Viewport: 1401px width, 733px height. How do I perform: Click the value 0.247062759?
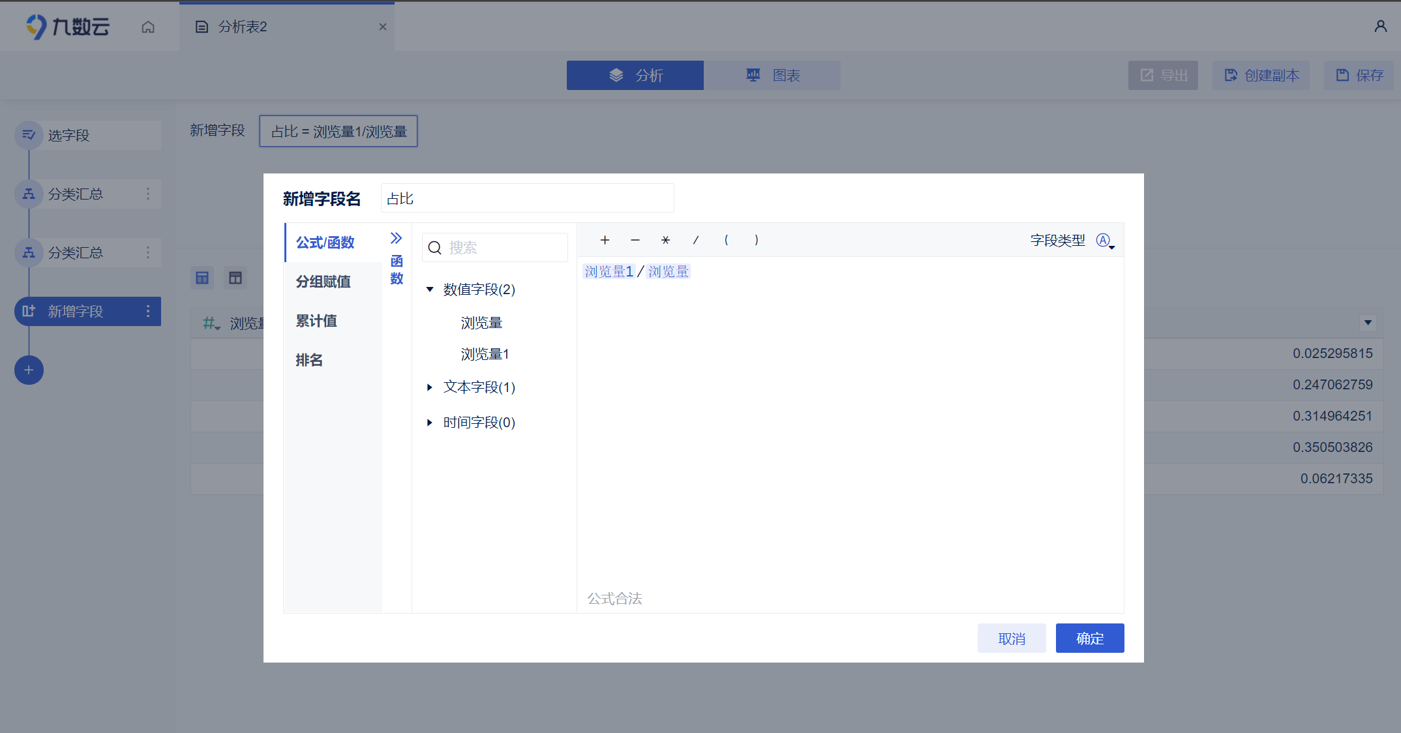(1333, 385)
